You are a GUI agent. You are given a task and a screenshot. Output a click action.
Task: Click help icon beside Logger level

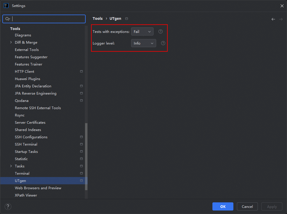(163, 43)
